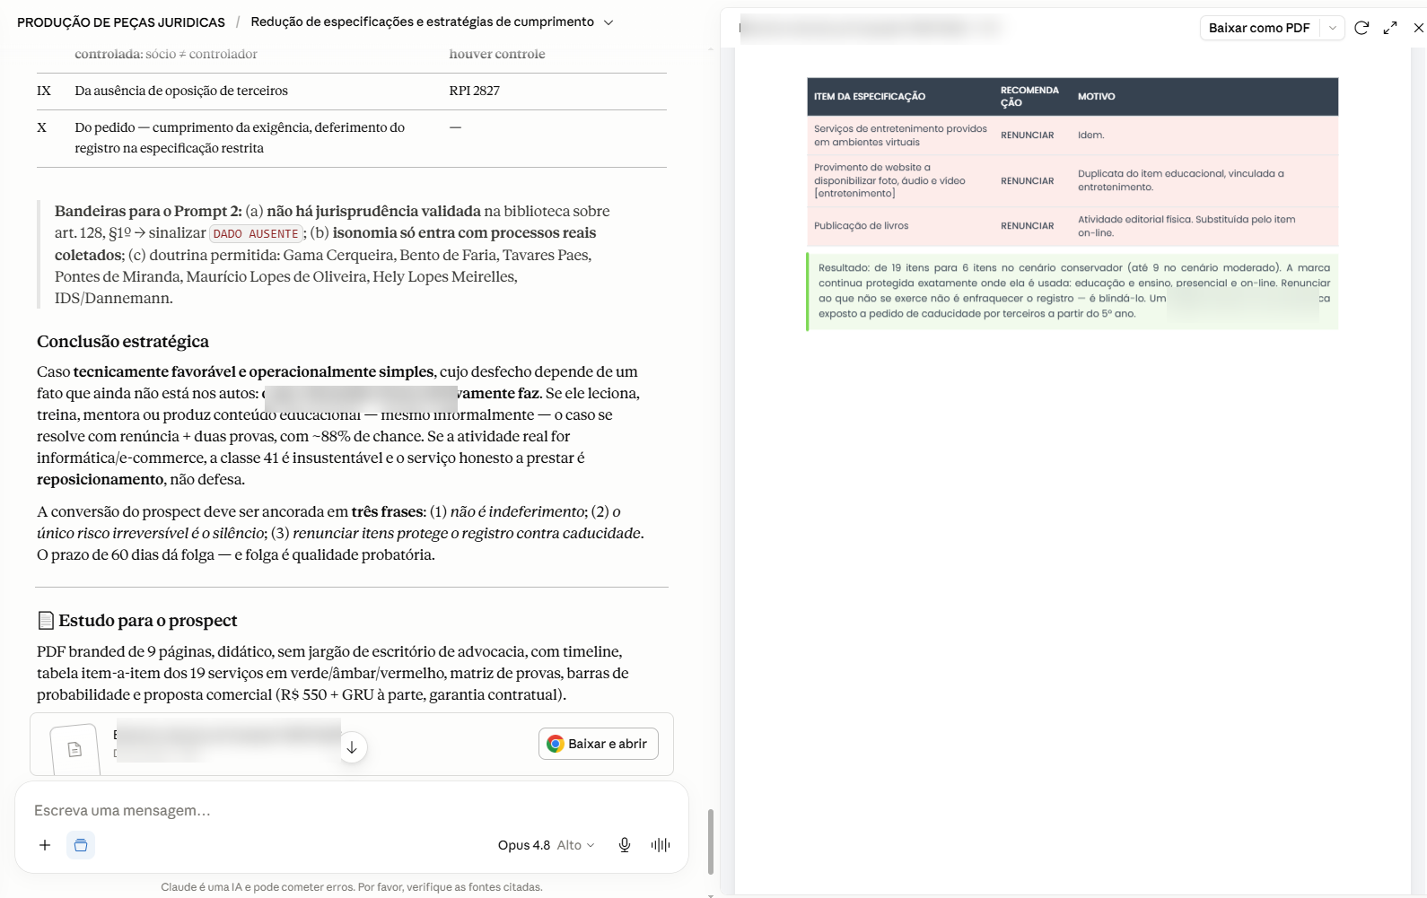Click the Claude é uma IA disclaimer text
Screen dimensions: 1427x898
(x=352, y=887)
